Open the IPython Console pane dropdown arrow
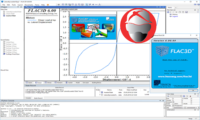Image resolution: width=200 pixels, height=120 pixels. point(160,101)
